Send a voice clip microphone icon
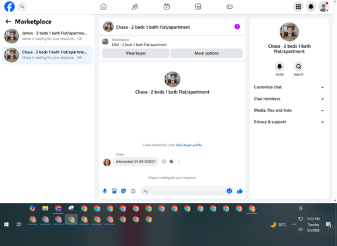The width and height of the screenshot is (337, 246). click(x=104, y=191)
